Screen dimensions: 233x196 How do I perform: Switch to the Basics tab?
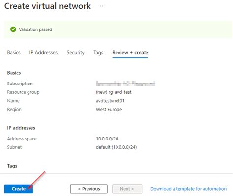pyautogui.click(x=14, y=53)
